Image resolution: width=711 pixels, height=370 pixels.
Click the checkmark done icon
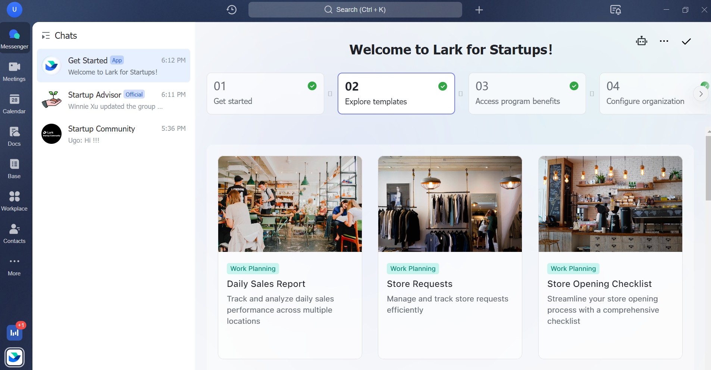pyautogui.click(x=686, y=41)
